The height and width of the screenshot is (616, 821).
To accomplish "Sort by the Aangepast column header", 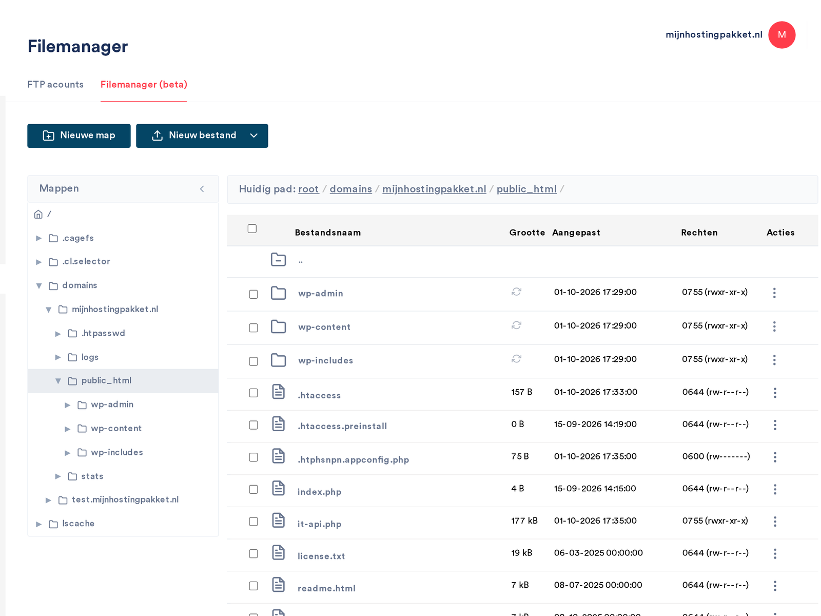I will pos(576,233).
